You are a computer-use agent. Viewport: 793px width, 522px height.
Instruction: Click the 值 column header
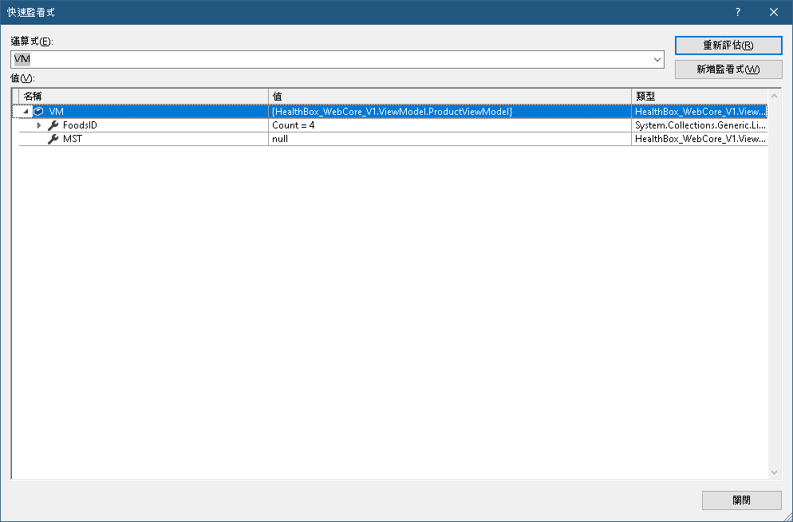[450, 97]
